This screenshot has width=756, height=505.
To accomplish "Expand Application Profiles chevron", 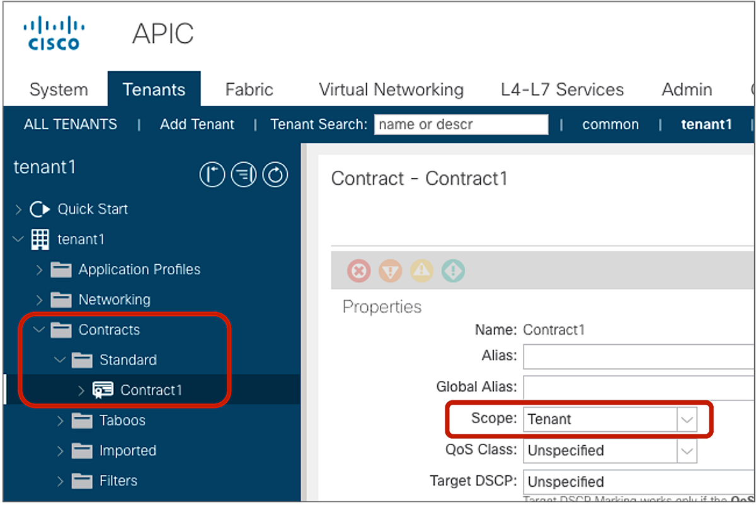I will pos(39,270).
